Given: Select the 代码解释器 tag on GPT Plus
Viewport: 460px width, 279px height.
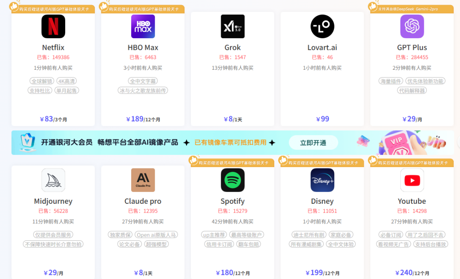Looking at the screenshot, I should (412, 91).
